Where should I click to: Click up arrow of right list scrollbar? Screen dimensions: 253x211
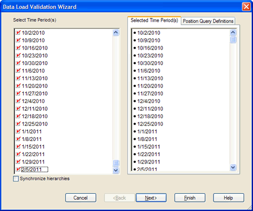tap(233, 32)
